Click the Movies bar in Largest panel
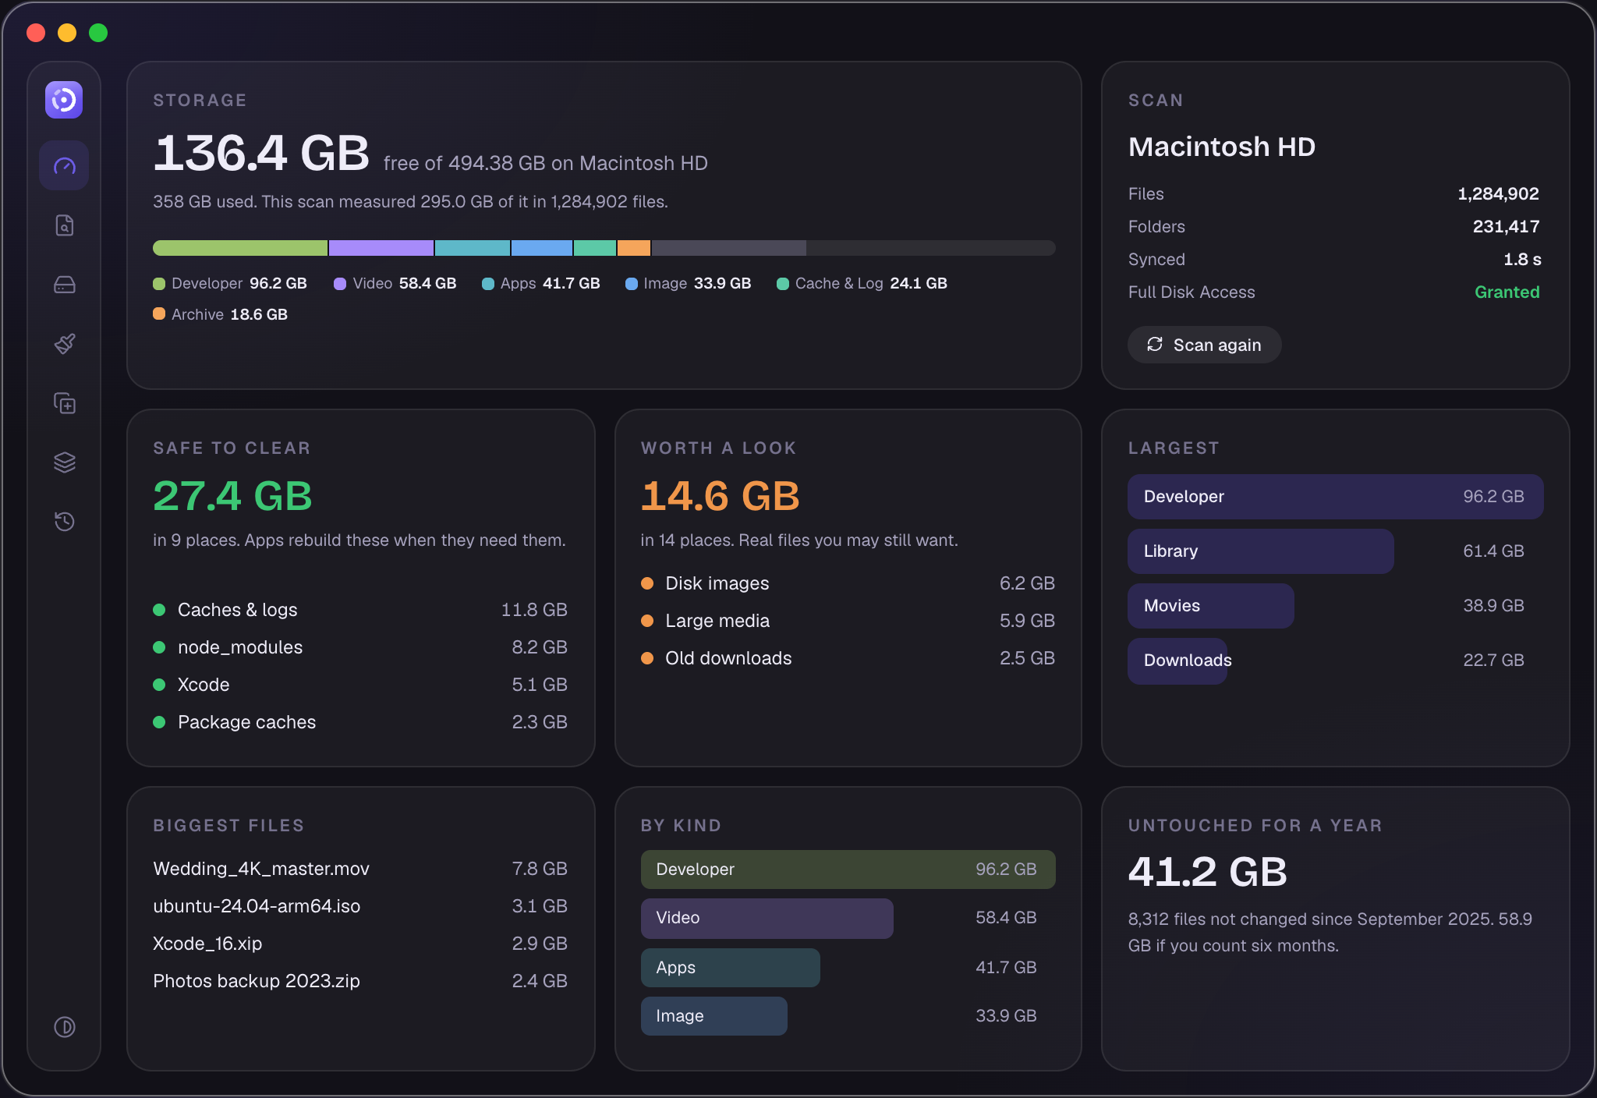The image size is (1597, 1098). coord(1210,606)
